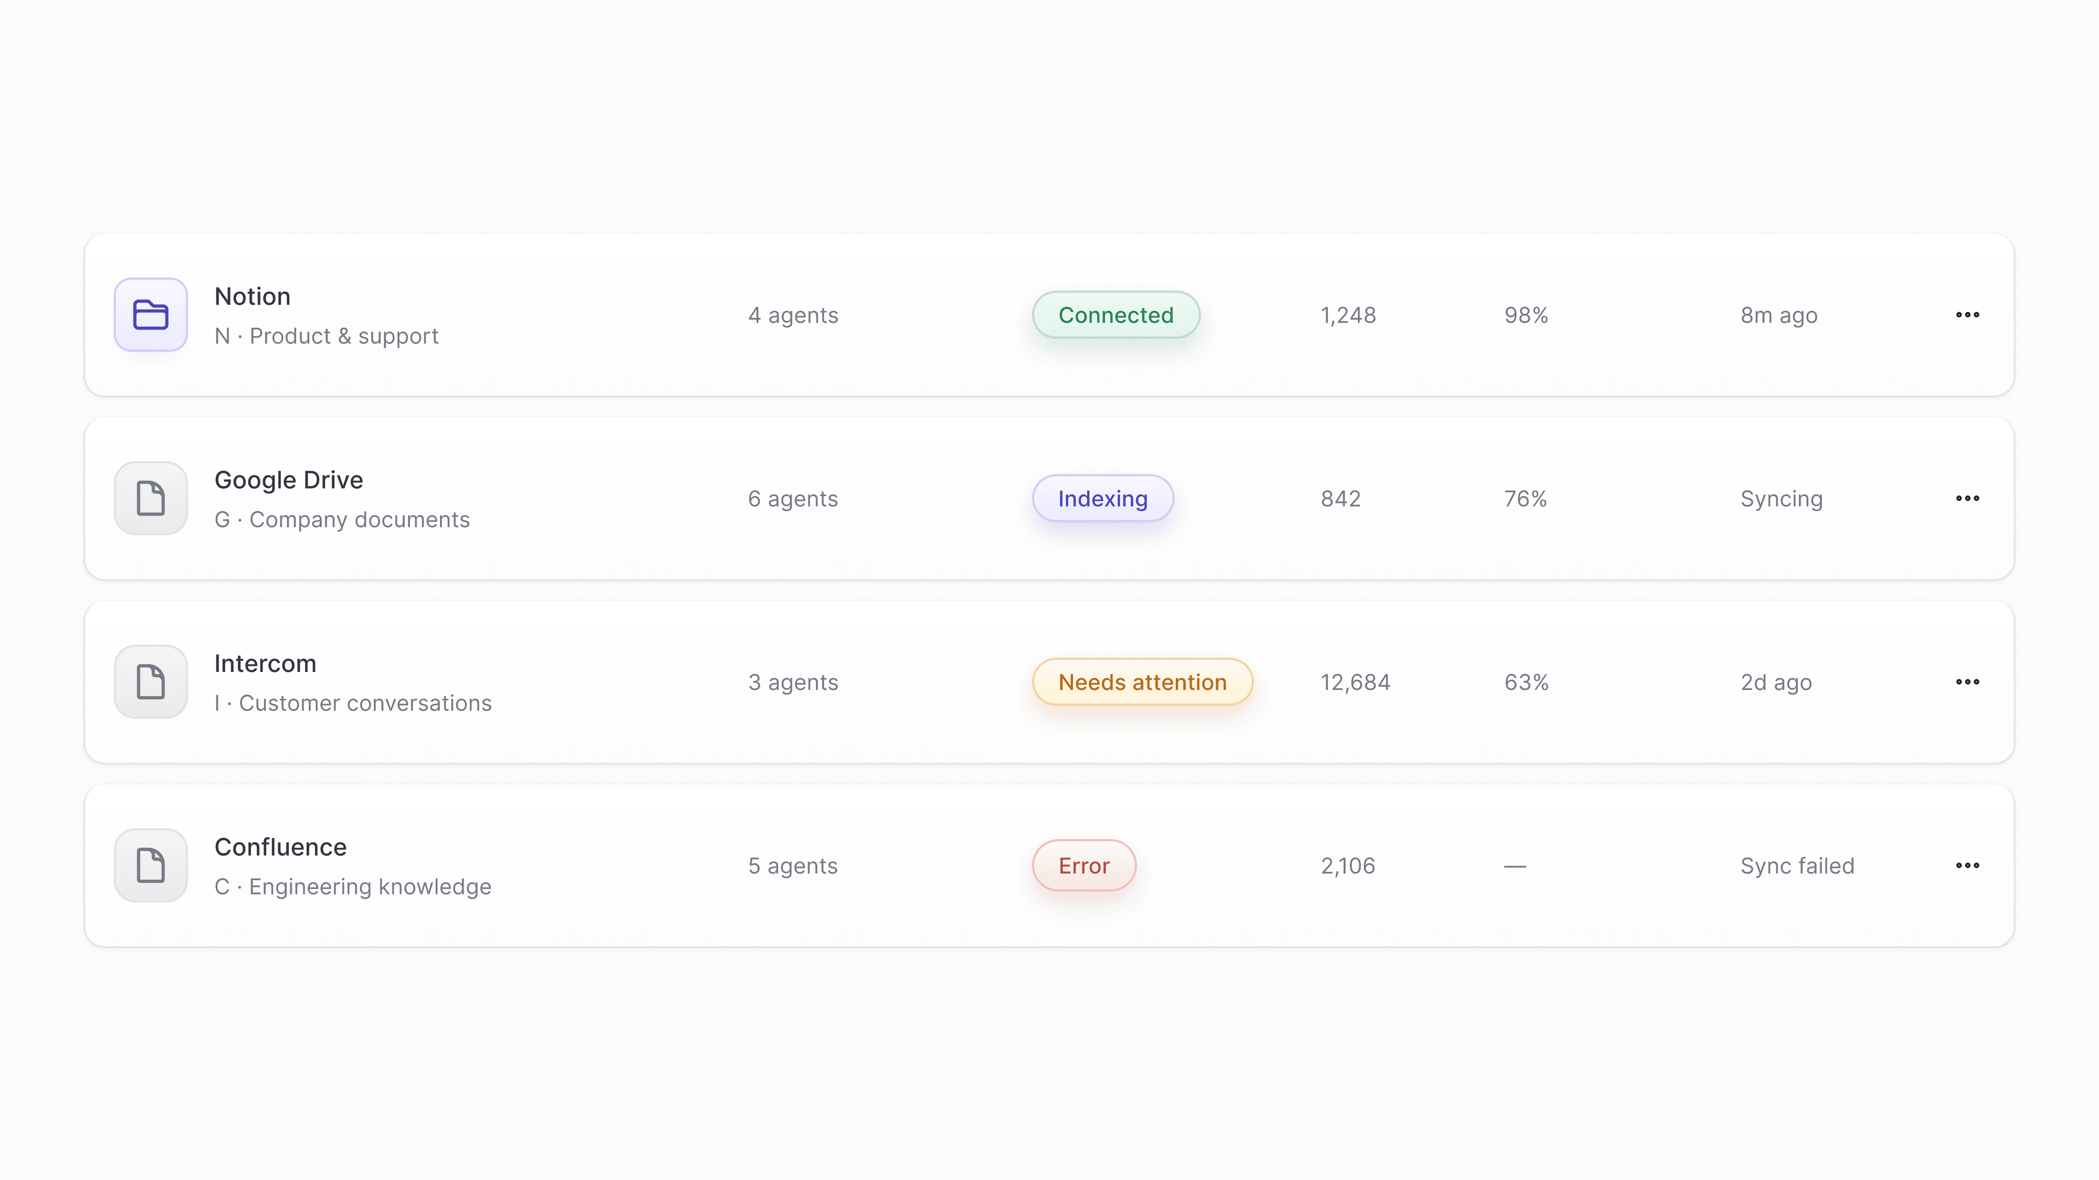Click the '8m ago' sync time
Image resolution: width=2099 pixels, height=1180 pixels.
click(x=1779, y=315)
